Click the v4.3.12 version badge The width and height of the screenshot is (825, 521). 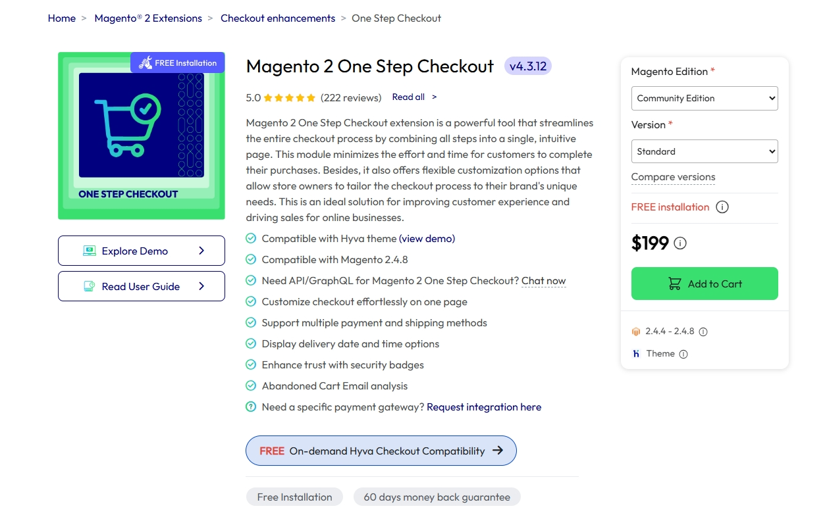527,66
